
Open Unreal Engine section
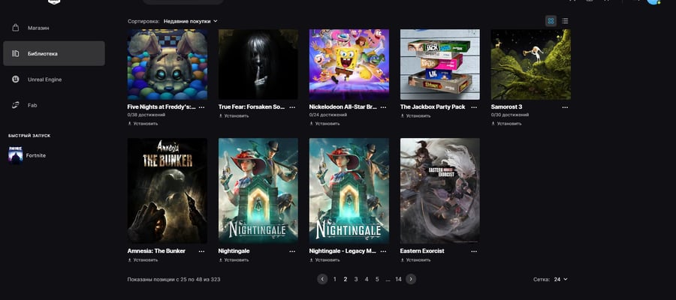[x=54, y=79]
